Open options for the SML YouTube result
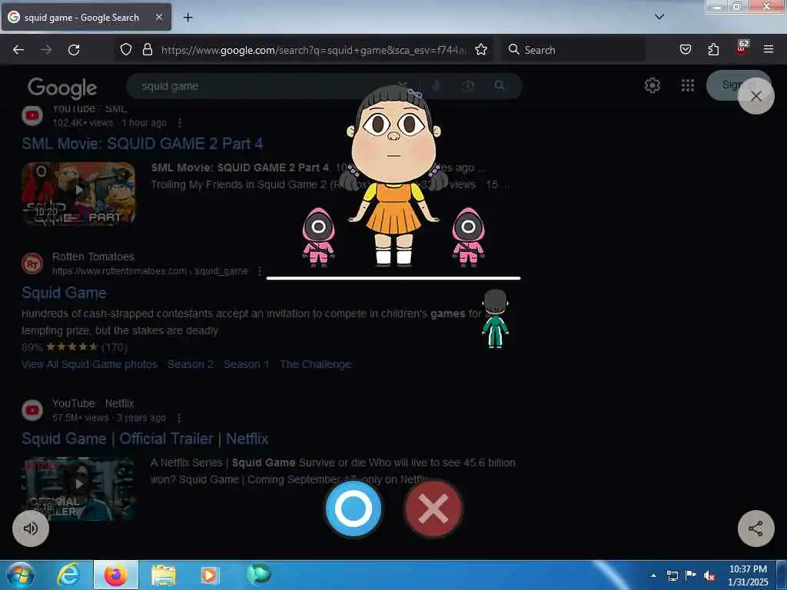 180,123
